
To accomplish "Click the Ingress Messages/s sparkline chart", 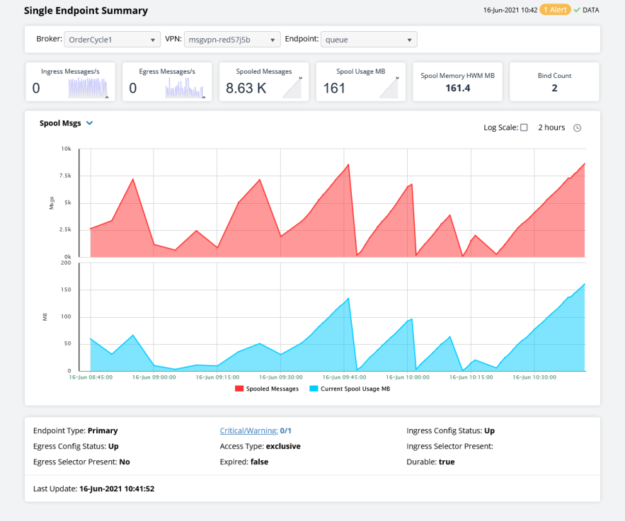I will [87, 88].
